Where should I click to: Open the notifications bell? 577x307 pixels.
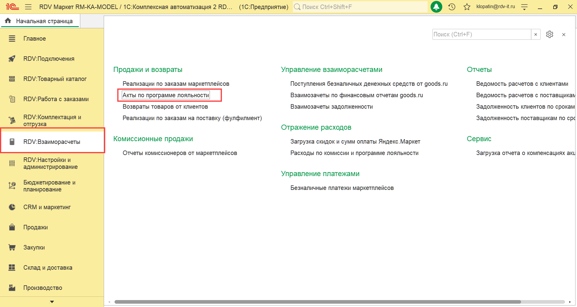436,7
